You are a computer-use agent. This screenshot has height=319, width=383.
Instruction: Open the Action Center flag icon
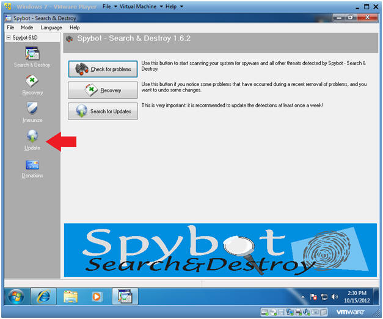(x=313, y=297)
